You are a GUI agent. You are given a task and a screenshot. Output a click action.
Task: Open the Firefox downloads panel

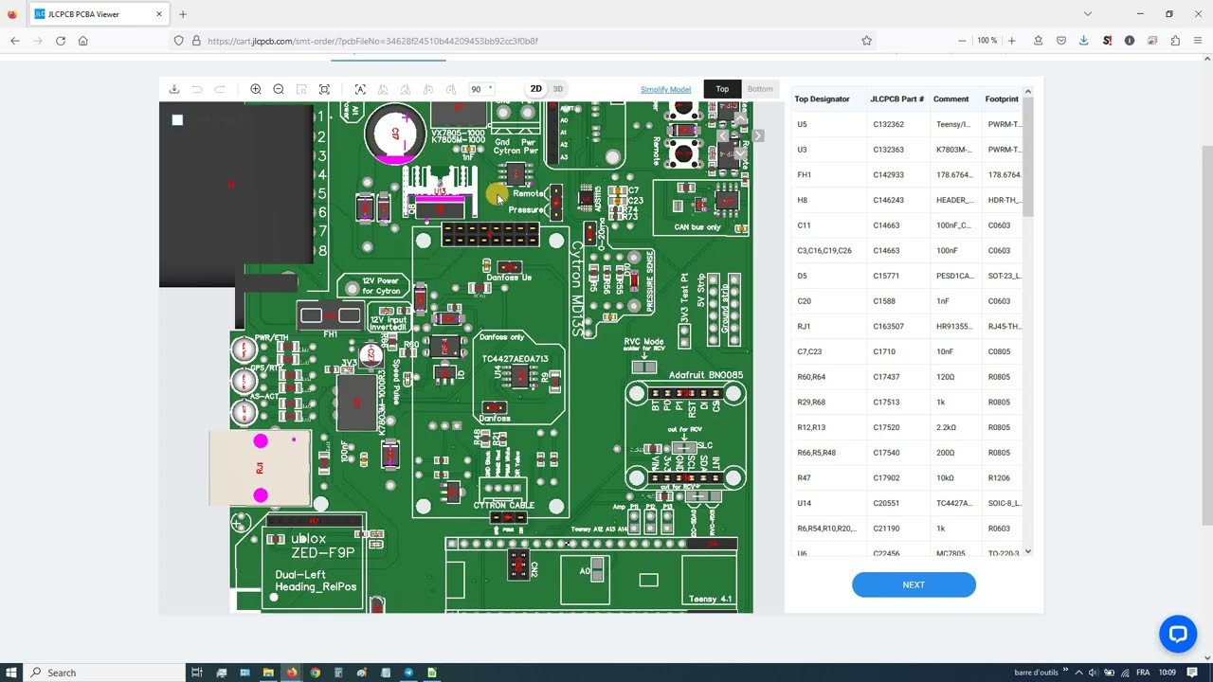coord(1083,41)
